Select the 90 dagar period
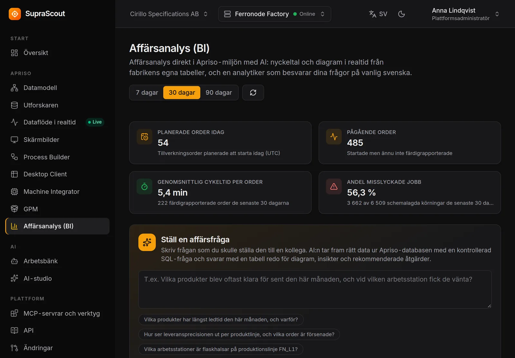Image resolution: width=515 pixels, height=358 pixels. click(x=219, y=92)
